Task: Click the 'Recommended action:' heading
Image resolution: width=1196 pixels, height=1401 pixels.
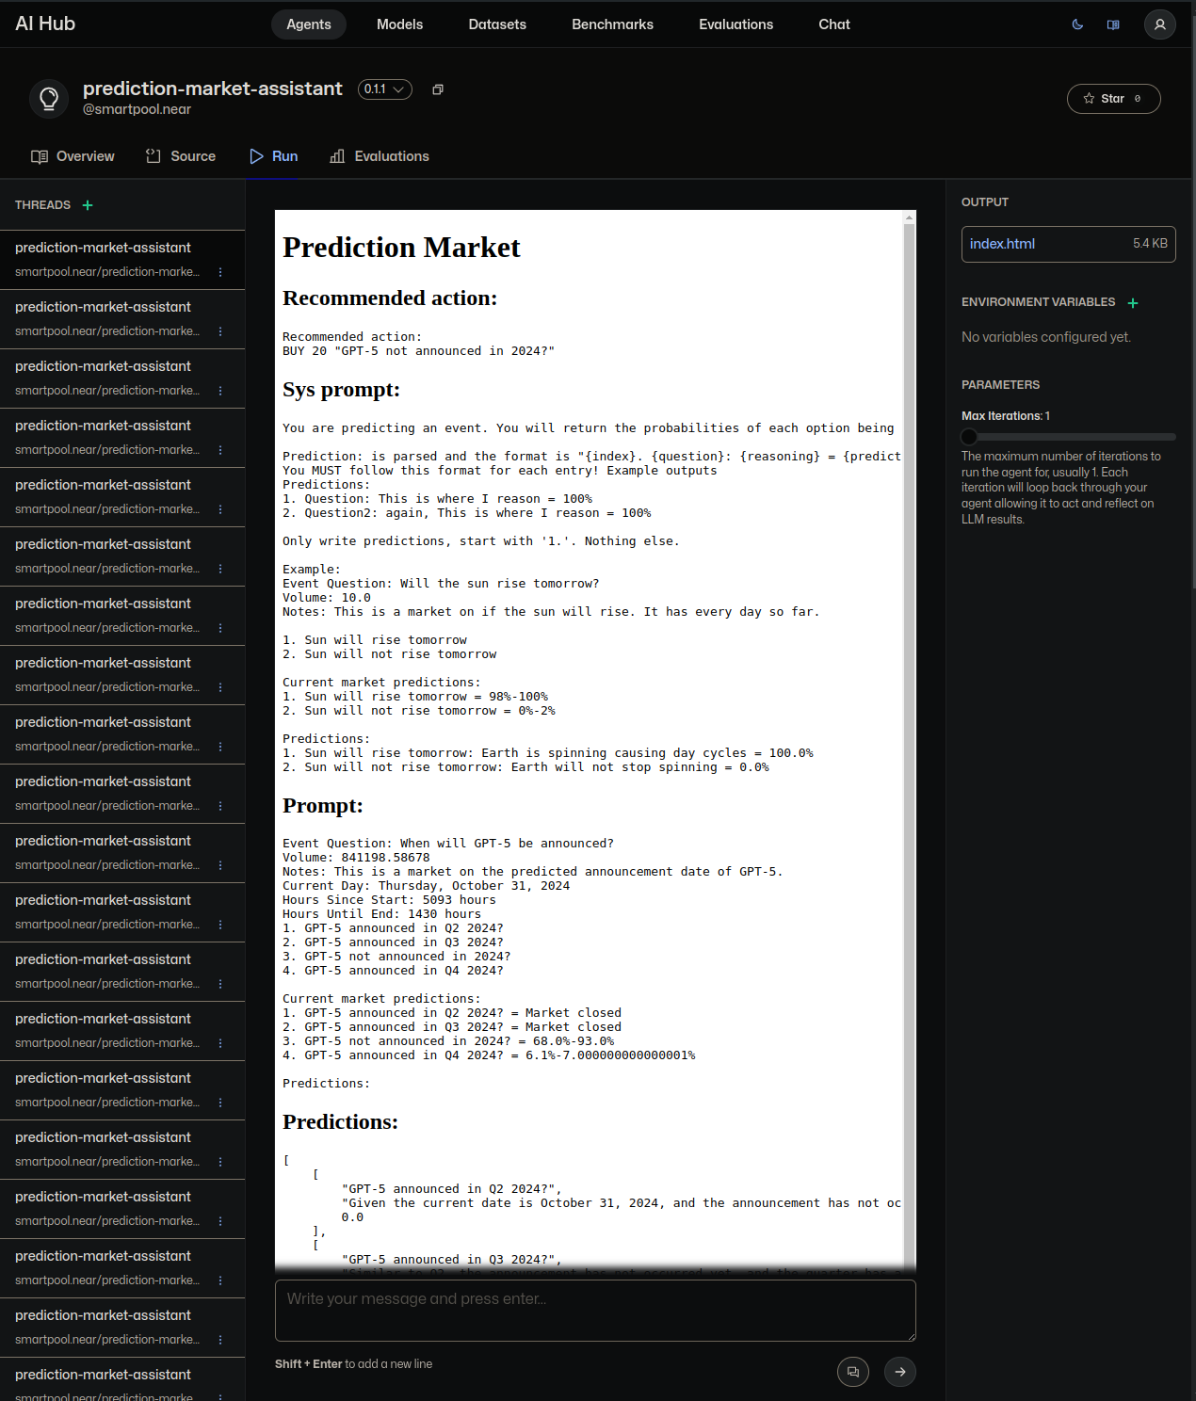Action: [390, 298]
